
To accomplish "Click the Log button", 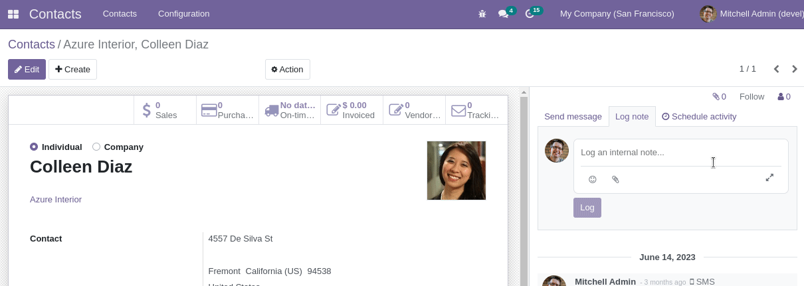I will [x=587, y=207].
